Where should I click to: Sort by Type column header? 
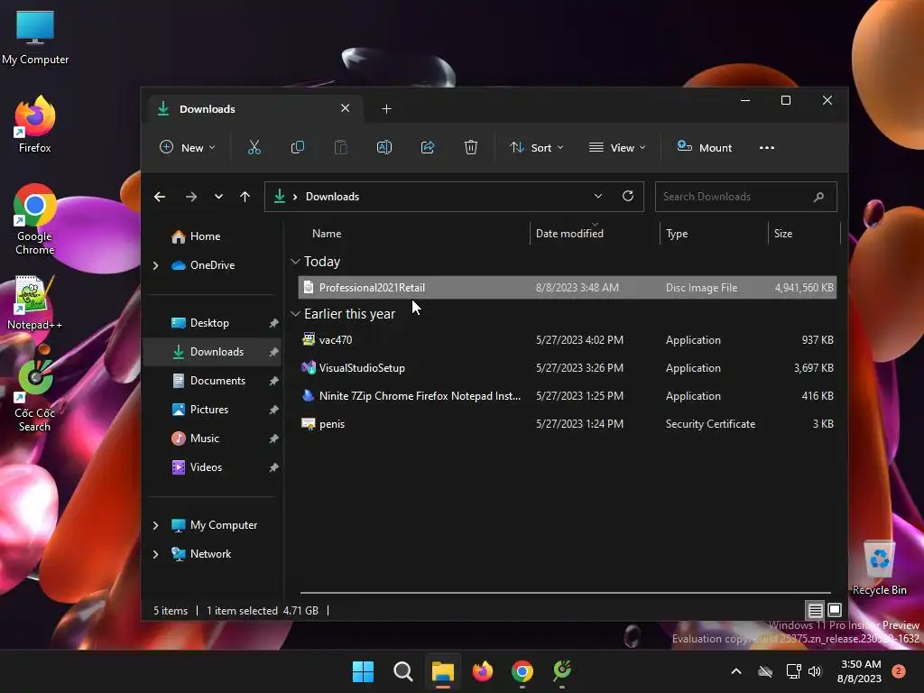point(677,234)
